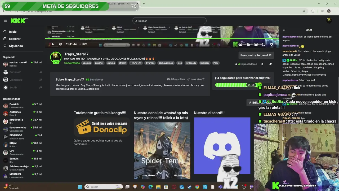
Task: Bookmark page with browser star icon
Action: click(x=304, y=11)
